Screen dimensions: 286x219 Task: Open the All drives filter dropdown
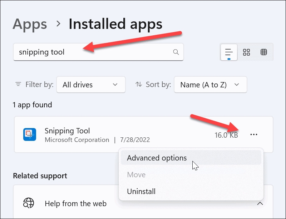click(91, 85)
